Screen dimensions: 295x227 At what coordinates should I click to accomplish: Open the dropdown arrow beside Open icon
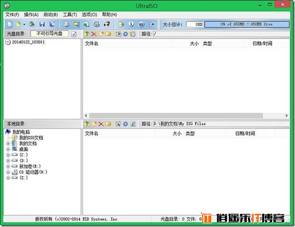tap(24, 24)
